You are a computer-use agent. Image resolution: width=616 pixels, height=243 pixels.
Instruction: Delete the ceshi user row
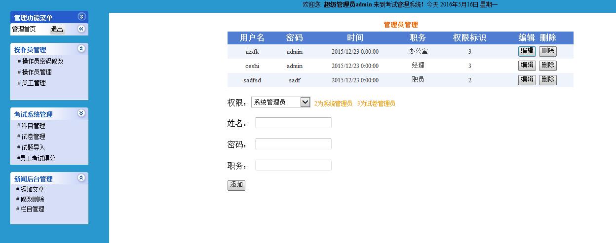(x=548, y=65)
